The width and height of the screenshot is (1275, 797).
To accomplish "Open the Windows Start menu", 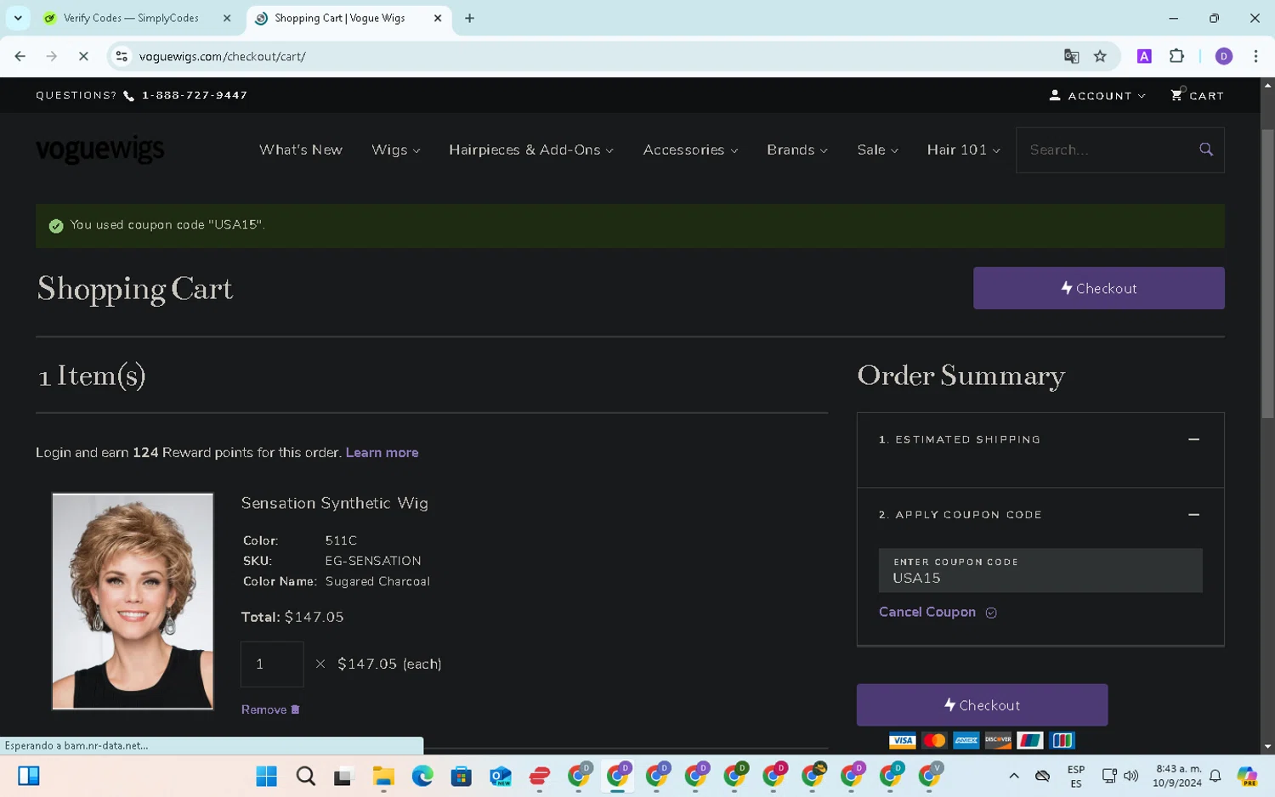I will click(266, 776).
